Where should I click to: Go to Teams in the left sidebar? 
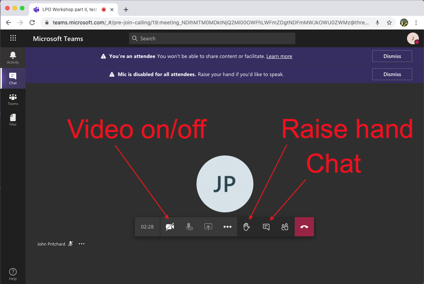(x=13, y=99)
